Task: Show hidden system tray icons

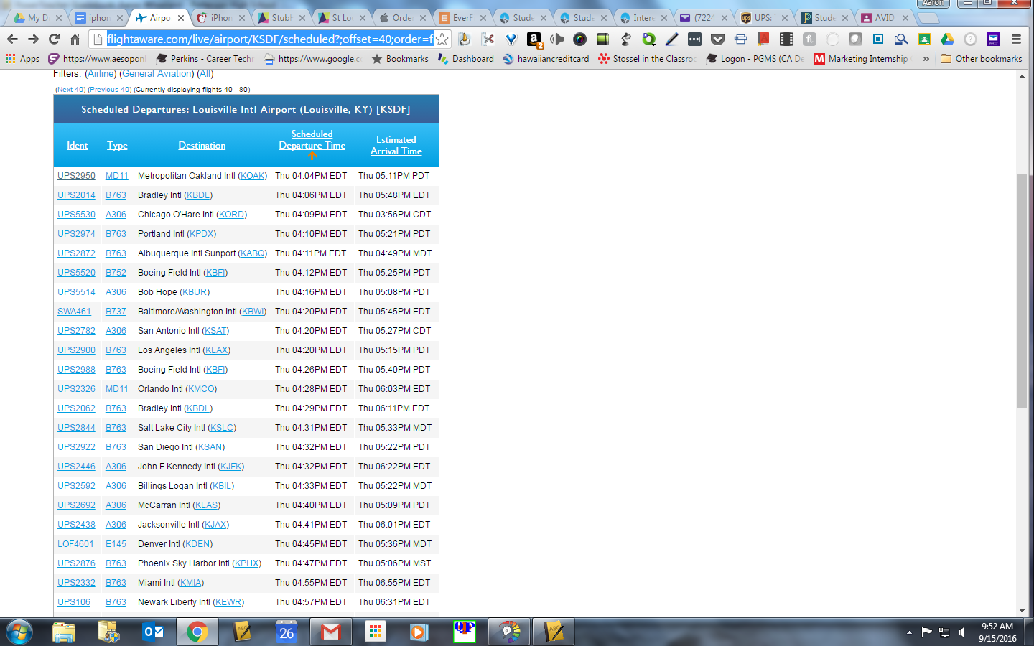Action: click(x=909, y=632)
